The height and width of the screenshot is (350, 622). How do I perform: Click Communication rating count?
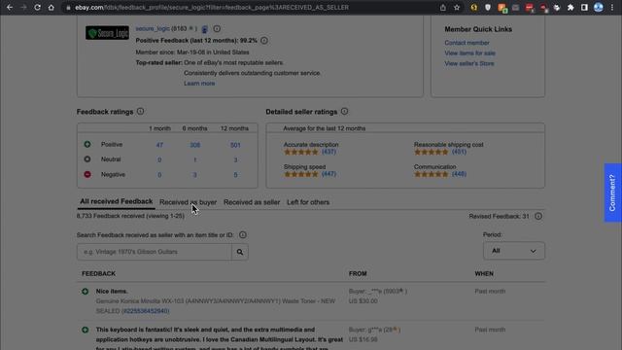459,174
